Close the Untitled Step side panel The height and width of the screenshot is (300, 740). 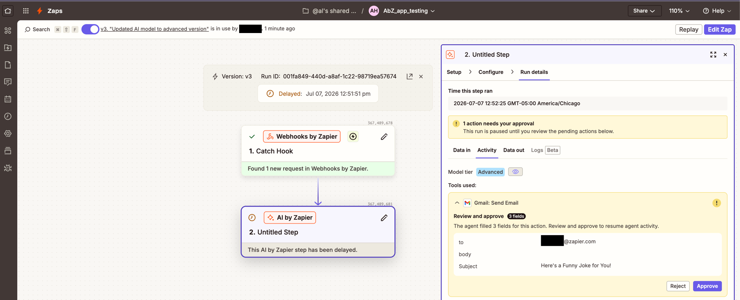point(725,55)
